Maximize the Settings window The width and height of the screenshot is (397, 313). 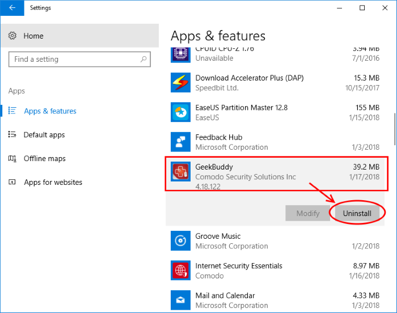click(362, 8)
